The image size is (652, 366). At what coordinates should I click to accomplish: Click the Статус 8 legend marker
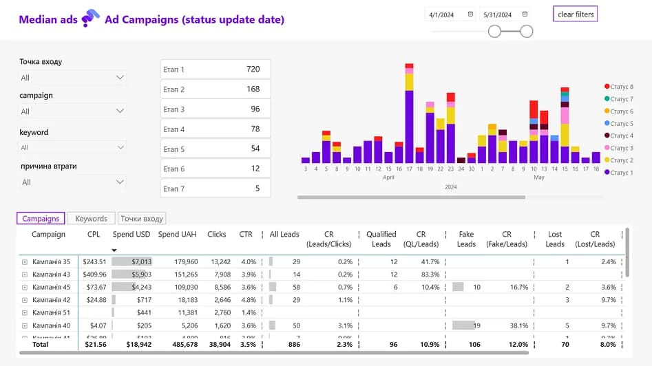coord(607,87)
